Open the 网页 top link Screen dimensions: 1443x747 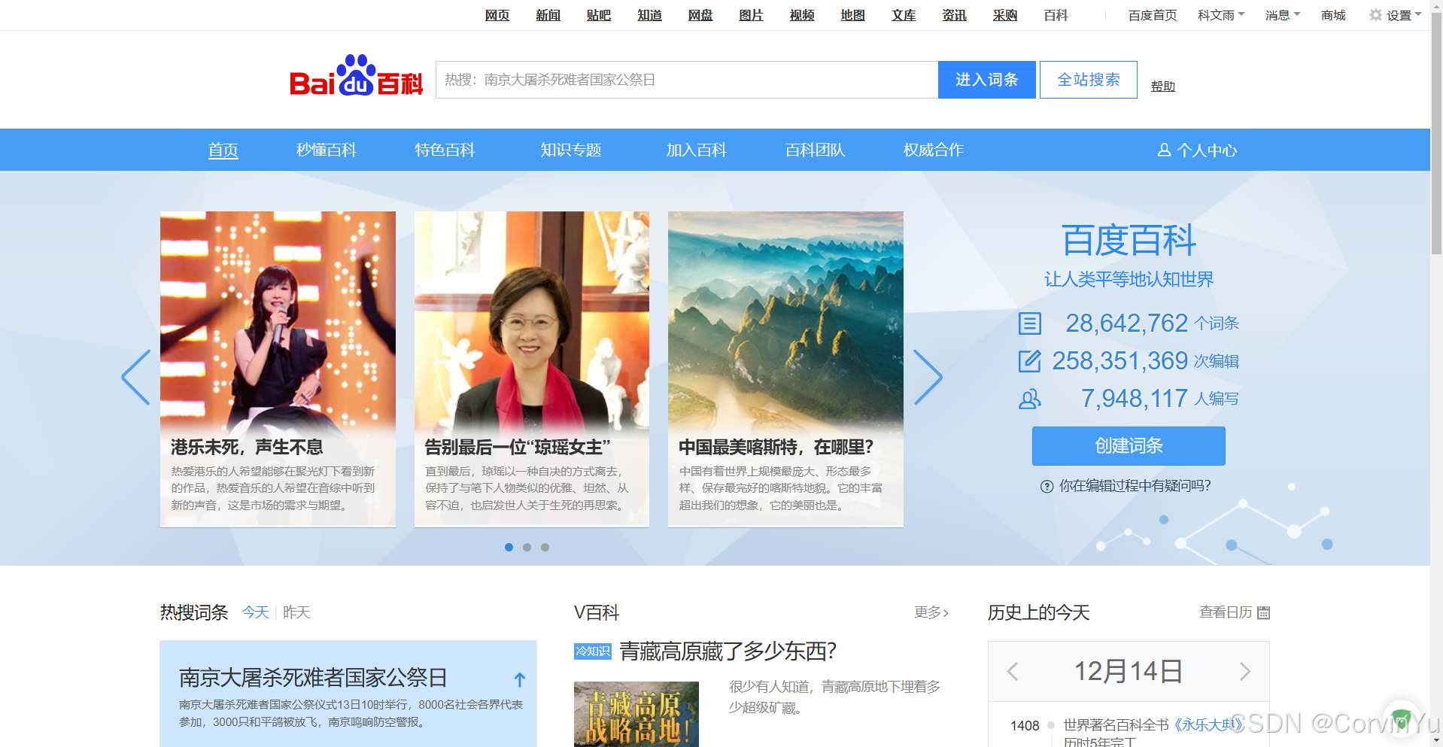(x=497, y=15)
